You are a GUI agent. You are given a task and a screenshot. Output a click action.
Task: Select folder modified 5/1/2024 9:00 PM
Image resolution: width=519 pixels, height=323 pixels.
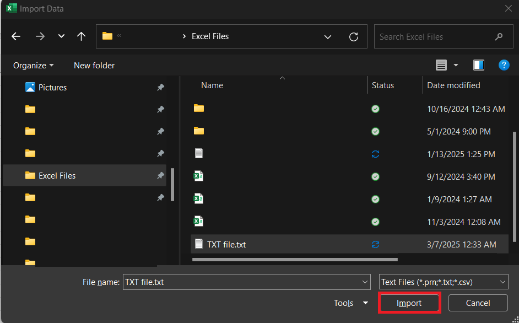pos(349,132)
